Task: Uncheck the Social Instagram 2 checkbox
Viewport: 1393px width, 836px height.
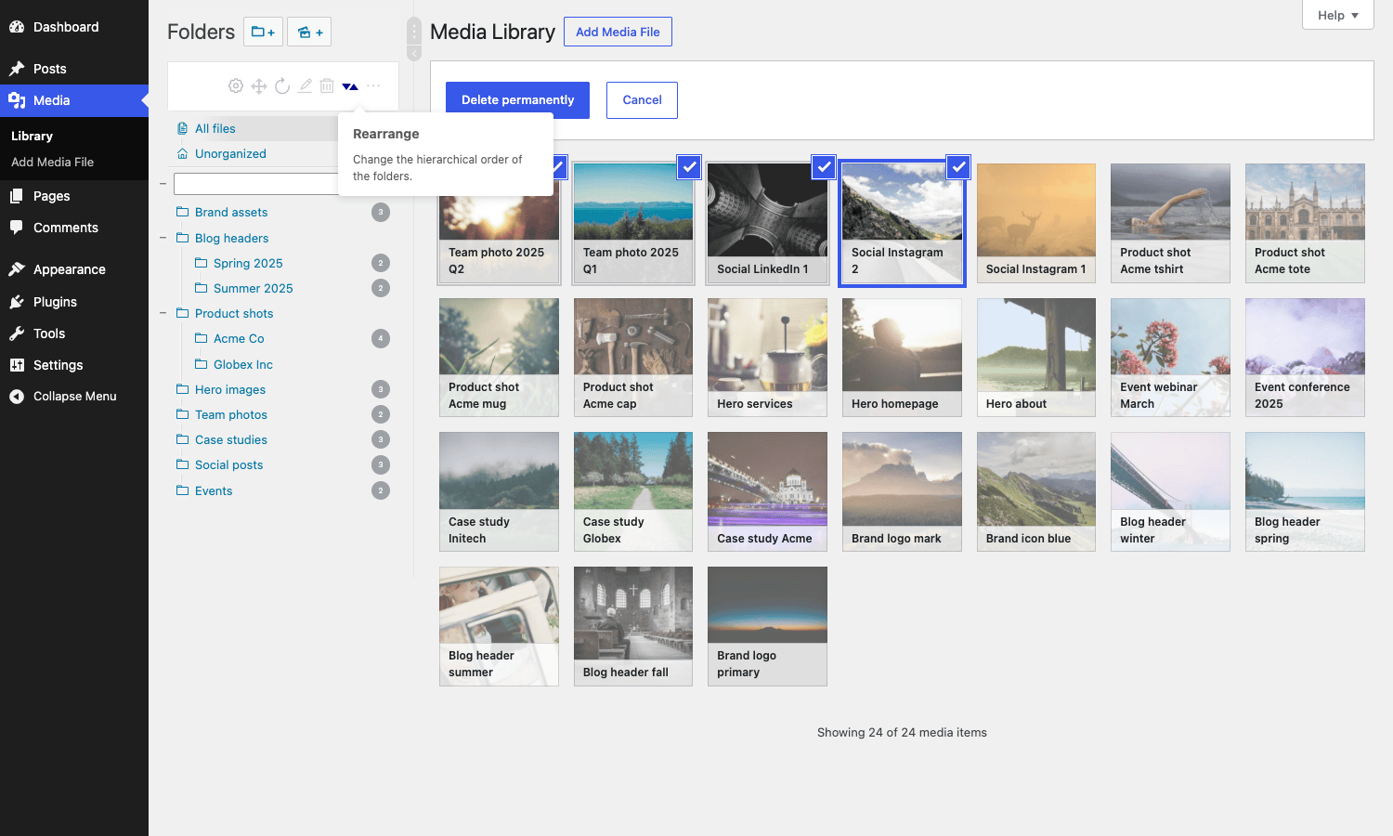Action: (958, 167)
